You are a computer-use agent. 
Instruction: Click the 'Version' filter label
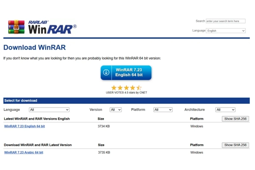click(96, 110)
